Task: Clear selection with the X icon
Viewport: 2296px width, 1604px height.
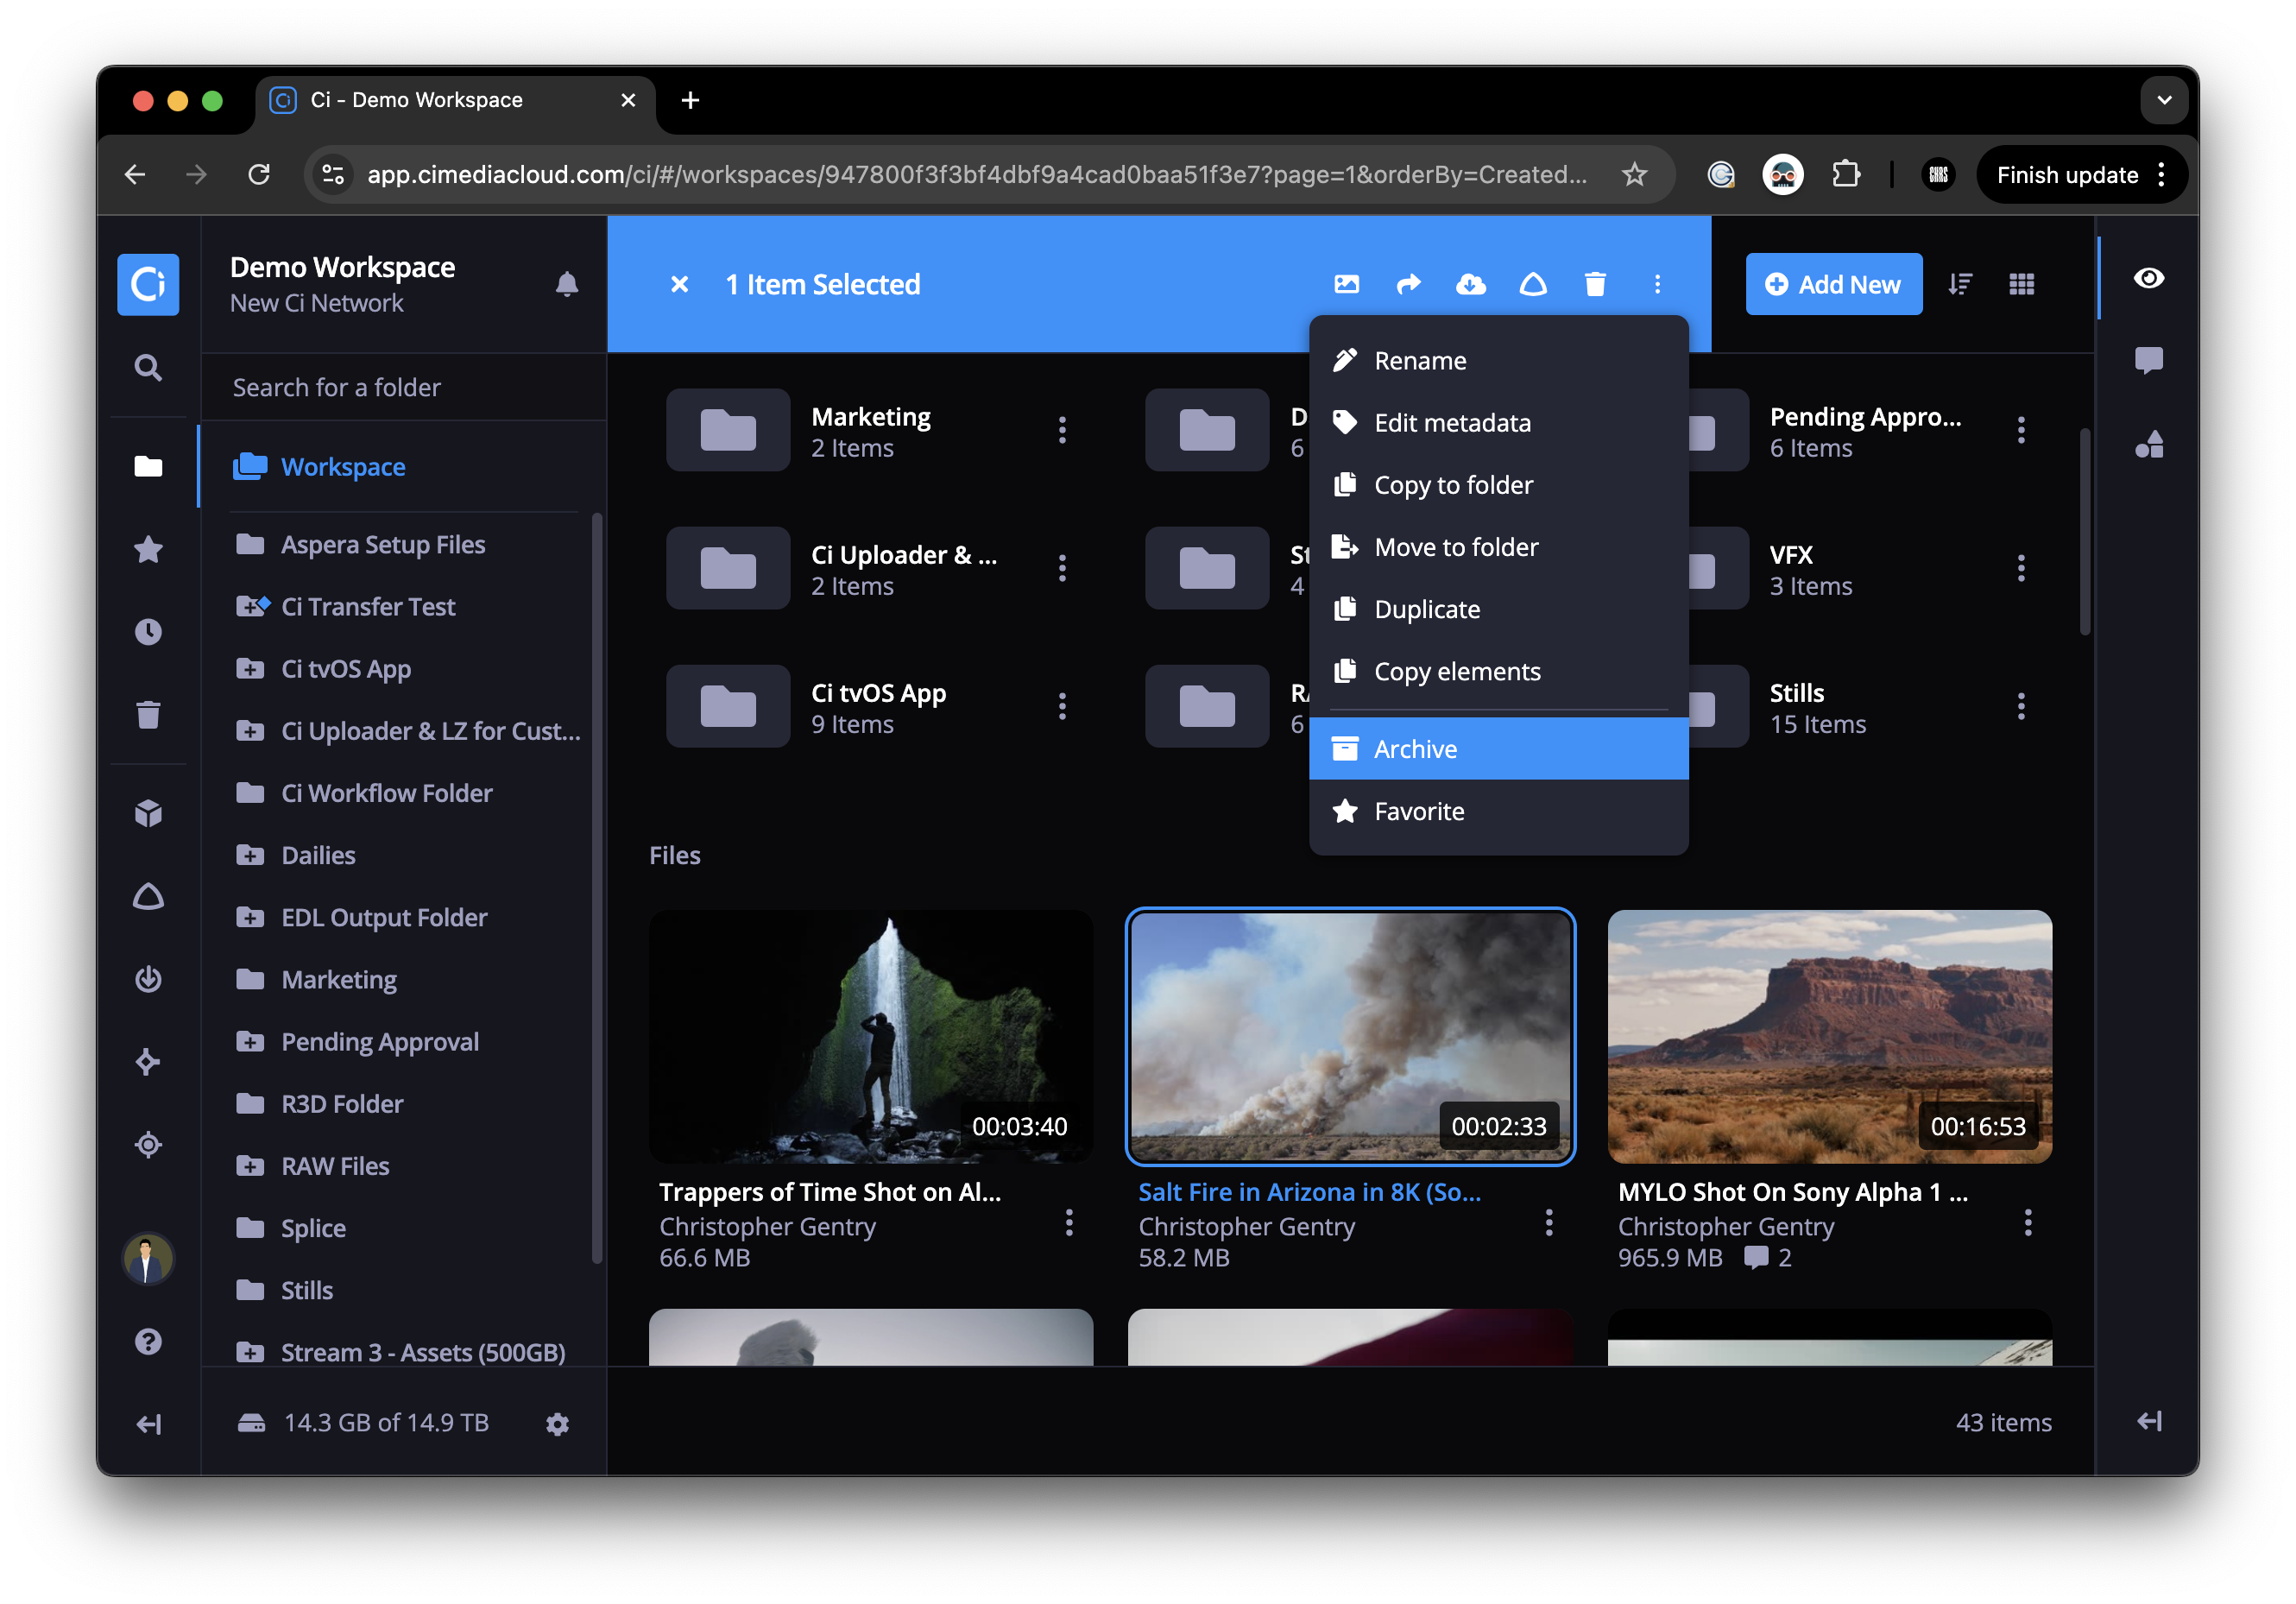Action: point(679,284)
